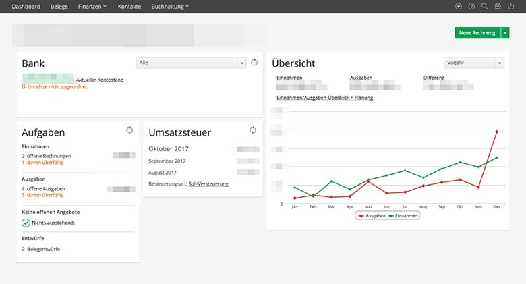Toggle Einnahmen series in chart legend
The height and width of the screenshot is (284, 526).
(x=403, y=216)
